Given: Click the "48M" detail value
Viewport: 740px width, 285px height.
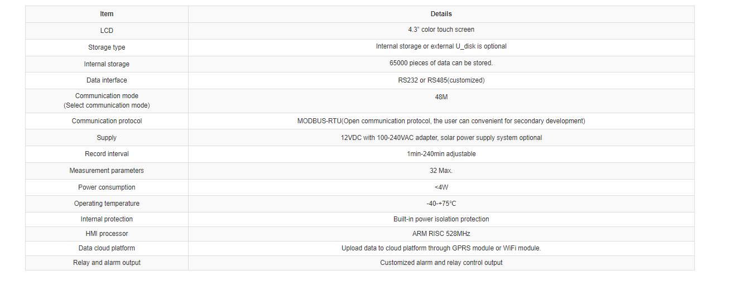Looking at the screenshot, I should tap(441, 97).
